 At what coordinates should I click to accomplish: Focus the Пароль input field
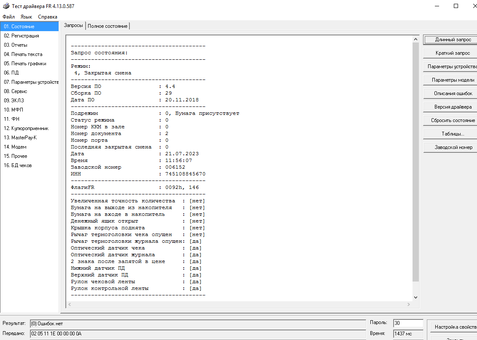coord(408,323)
